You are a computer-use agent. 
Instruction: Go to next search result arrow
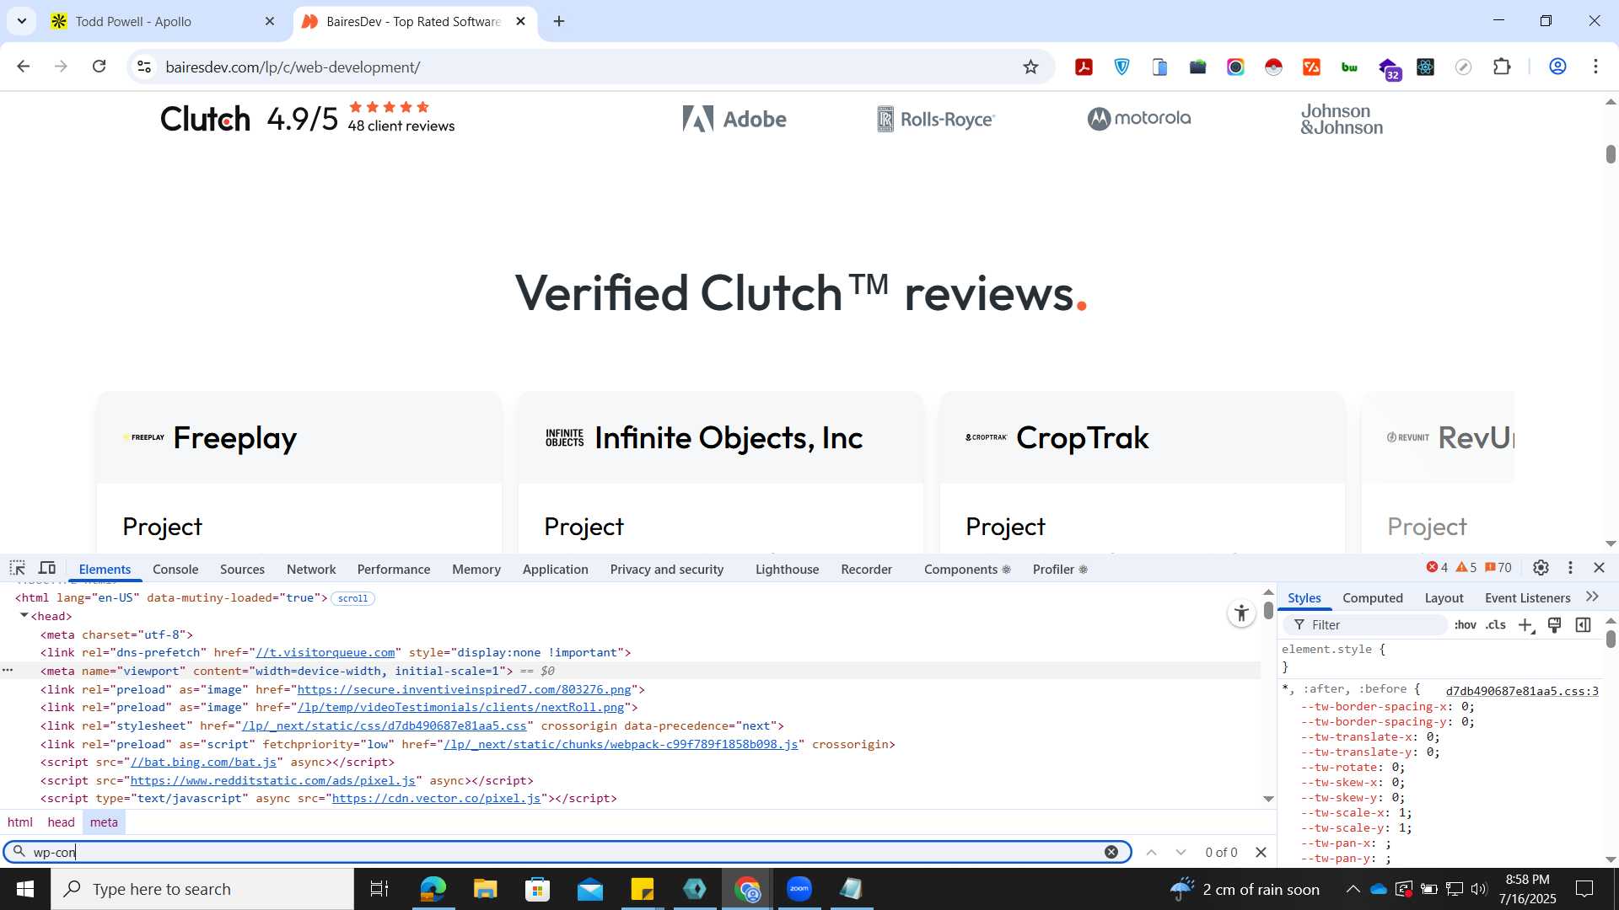tap(1181, 852)
